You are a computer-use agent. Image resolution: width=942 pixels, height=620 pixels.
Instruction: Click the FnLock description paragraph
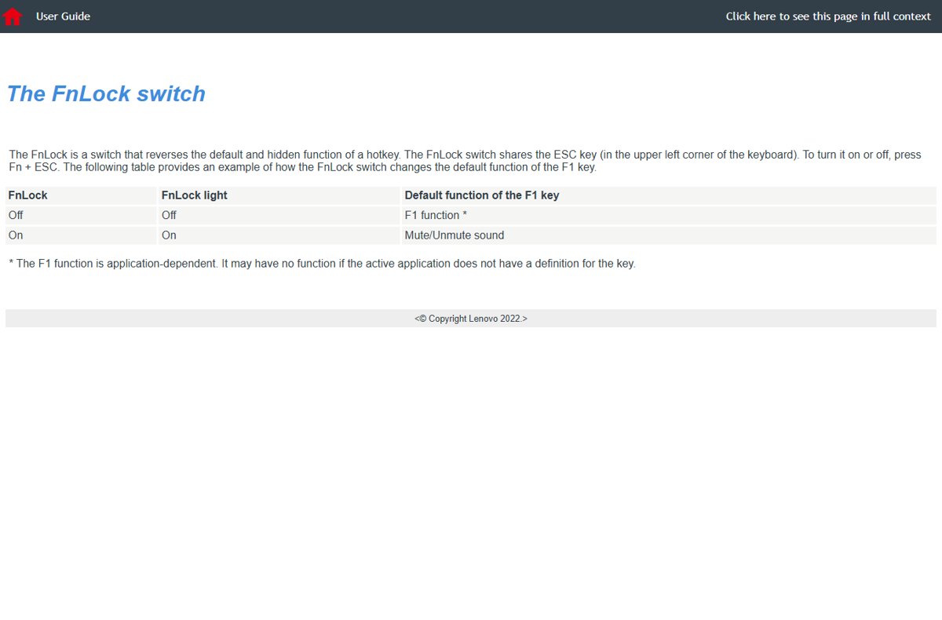point(465,161)
